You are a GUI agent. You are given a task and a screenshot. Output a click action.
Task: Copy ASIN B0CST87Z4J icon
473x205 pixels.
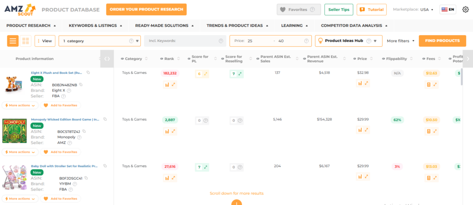84,132
